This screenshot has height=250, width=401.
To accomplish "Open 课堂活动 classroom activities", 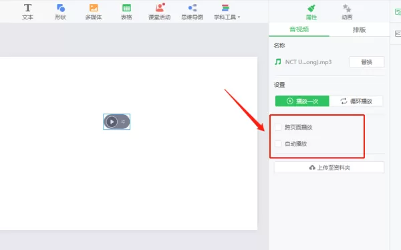I will tap(160, 12).
